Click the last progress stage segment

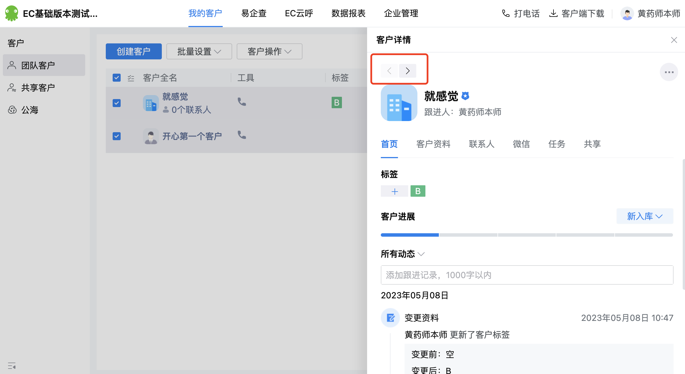click(644, 235)
